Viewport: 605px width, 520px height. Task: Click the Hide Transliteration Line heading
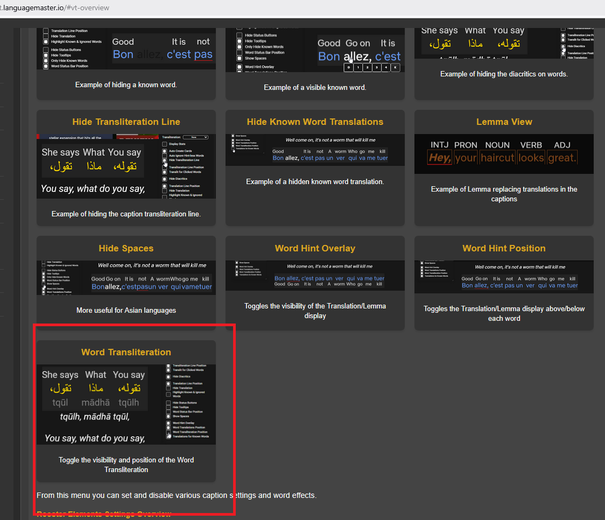click(x=126, y=122)
